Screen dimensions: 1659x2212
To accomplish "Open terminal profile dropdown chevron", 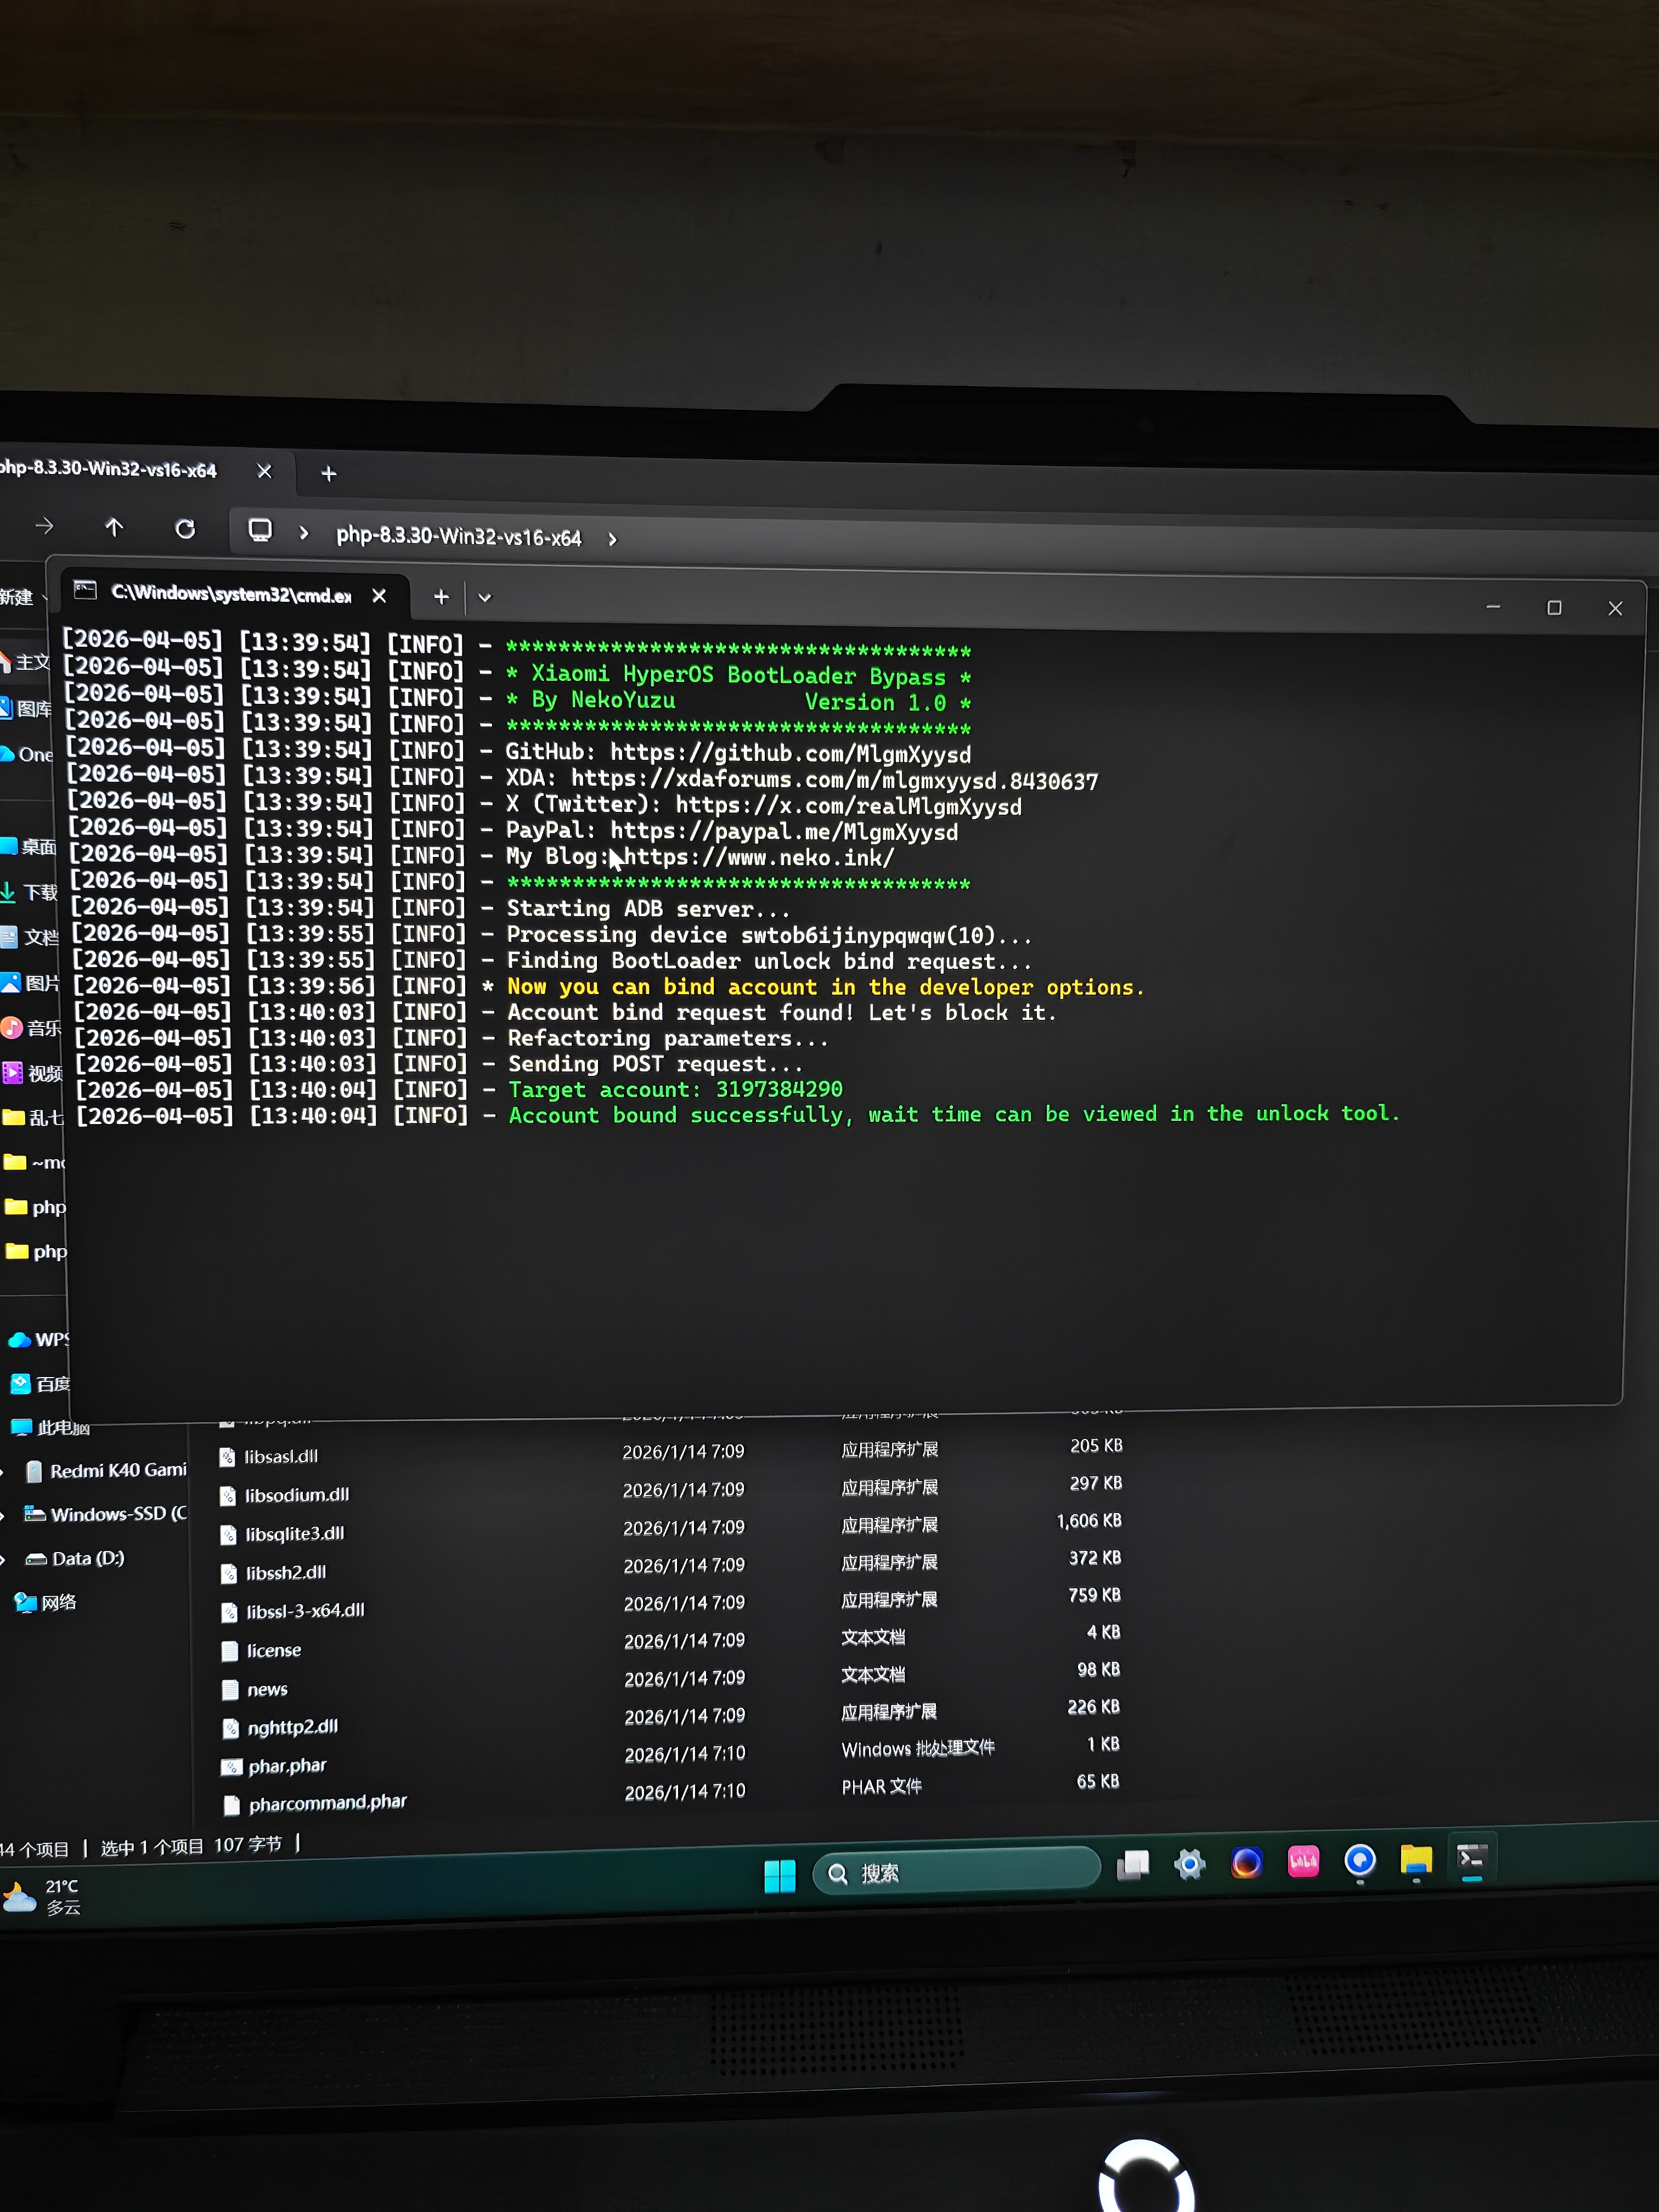I will (x=485, y=598).
